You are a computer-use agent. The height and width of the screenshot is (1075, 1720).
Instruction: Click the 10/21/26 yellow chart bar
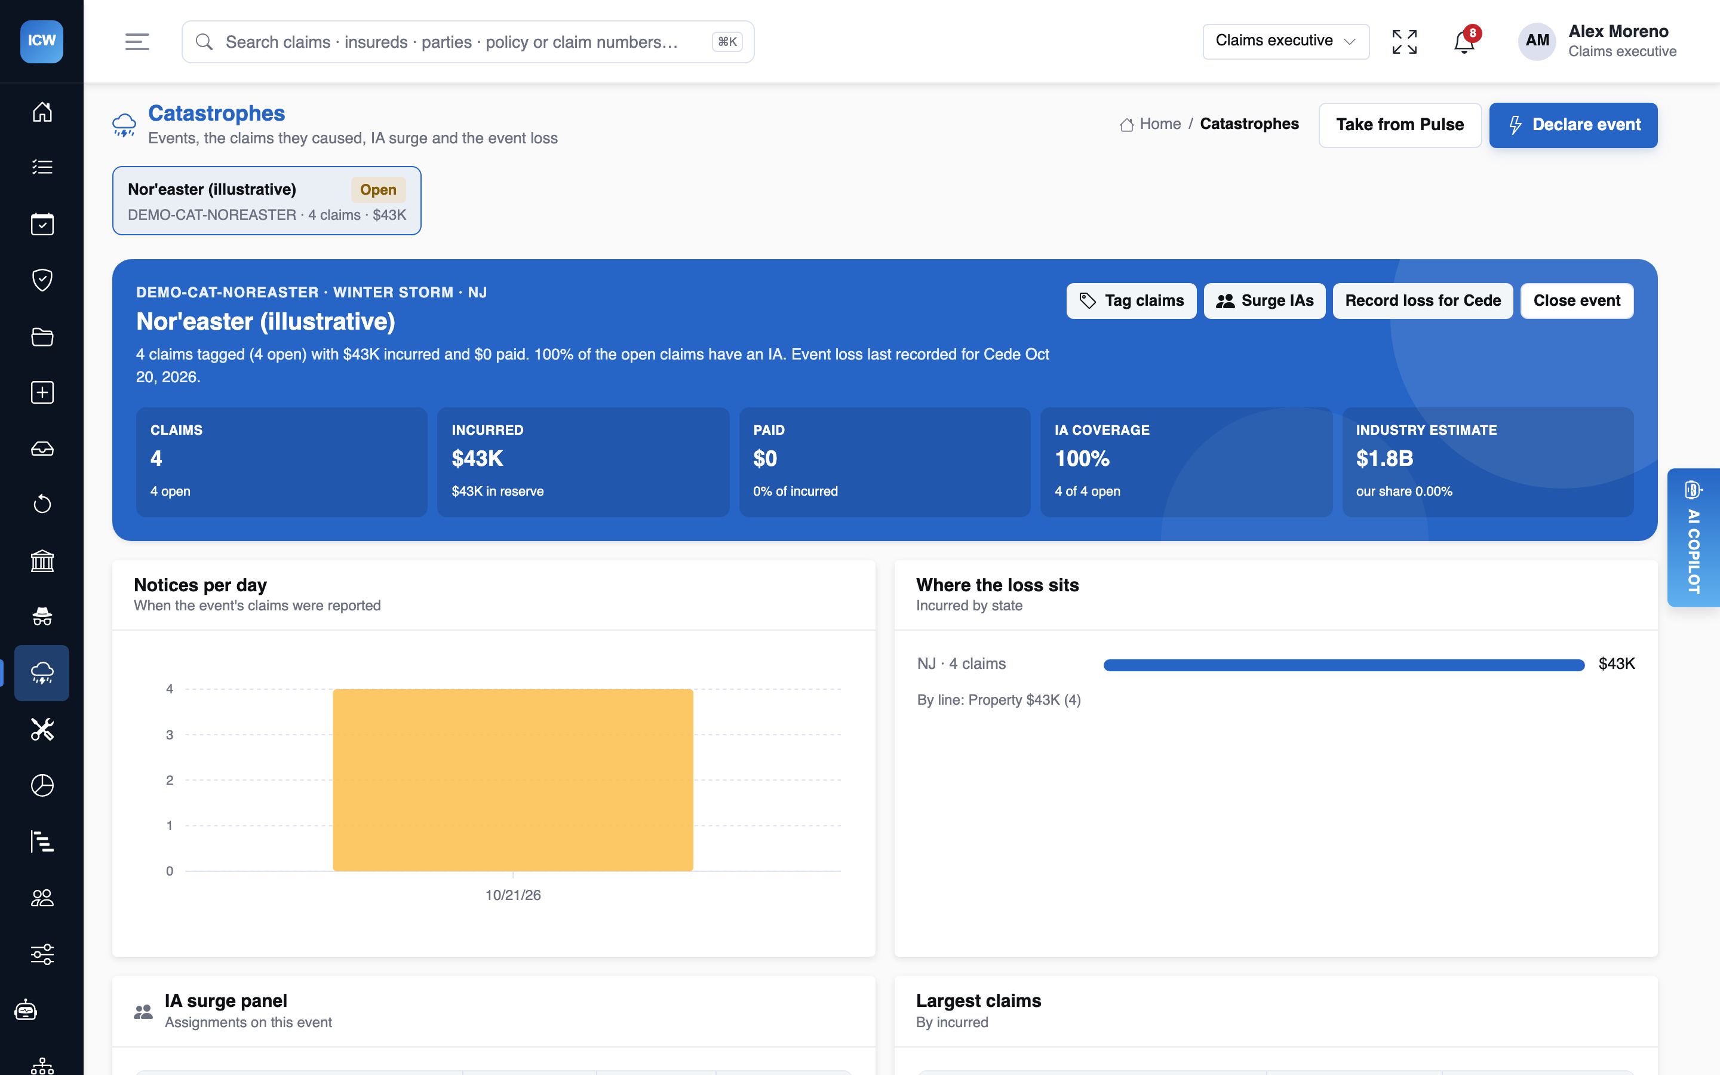click(513, 780)
